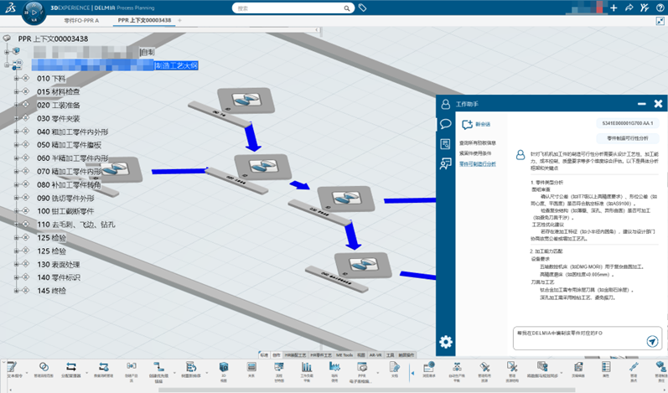This screenshot has width=668, height=393.
Task: Expand the 090 铣切零件外形 tree node
Action: [x=16, y=198]
